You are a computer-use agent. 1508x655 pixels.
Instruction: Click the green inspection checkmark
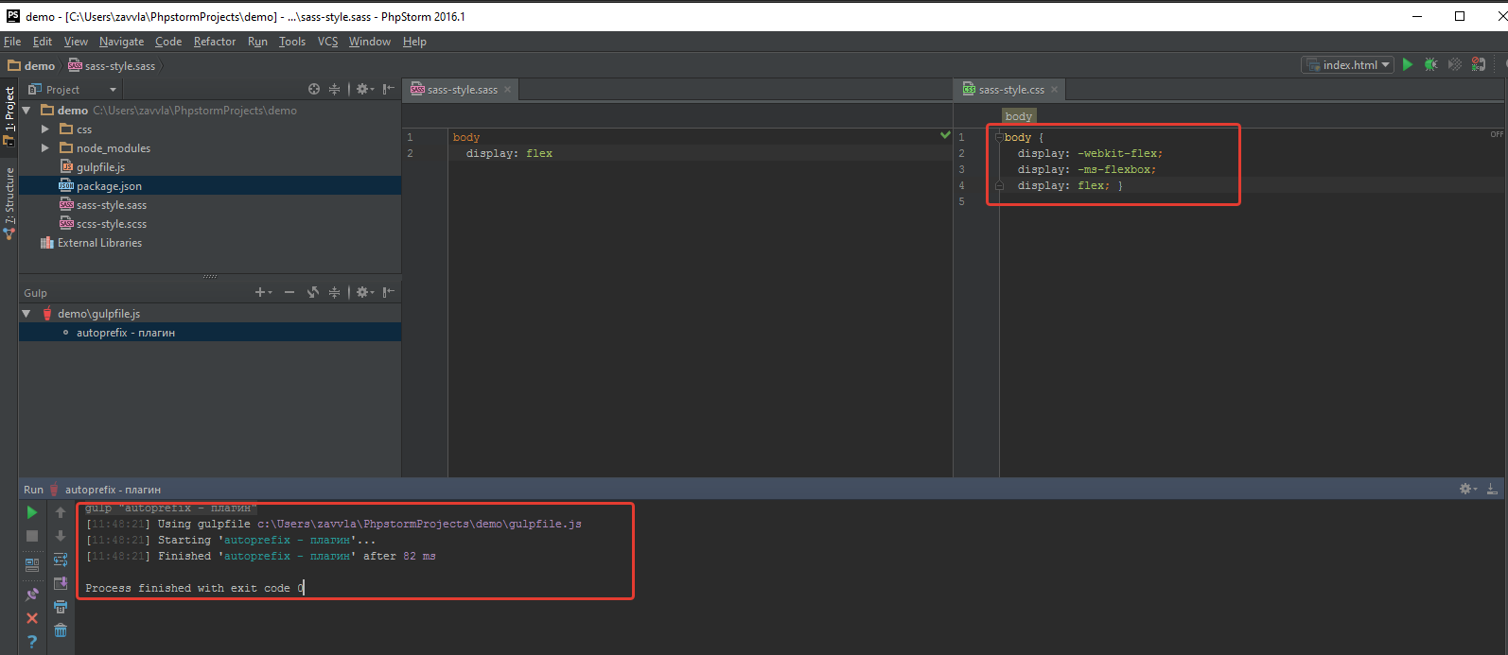[945, 135]
